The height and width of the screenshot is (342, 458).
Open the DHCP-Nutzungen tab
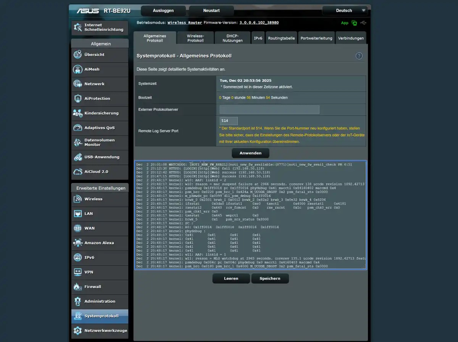tap(232, 38)
